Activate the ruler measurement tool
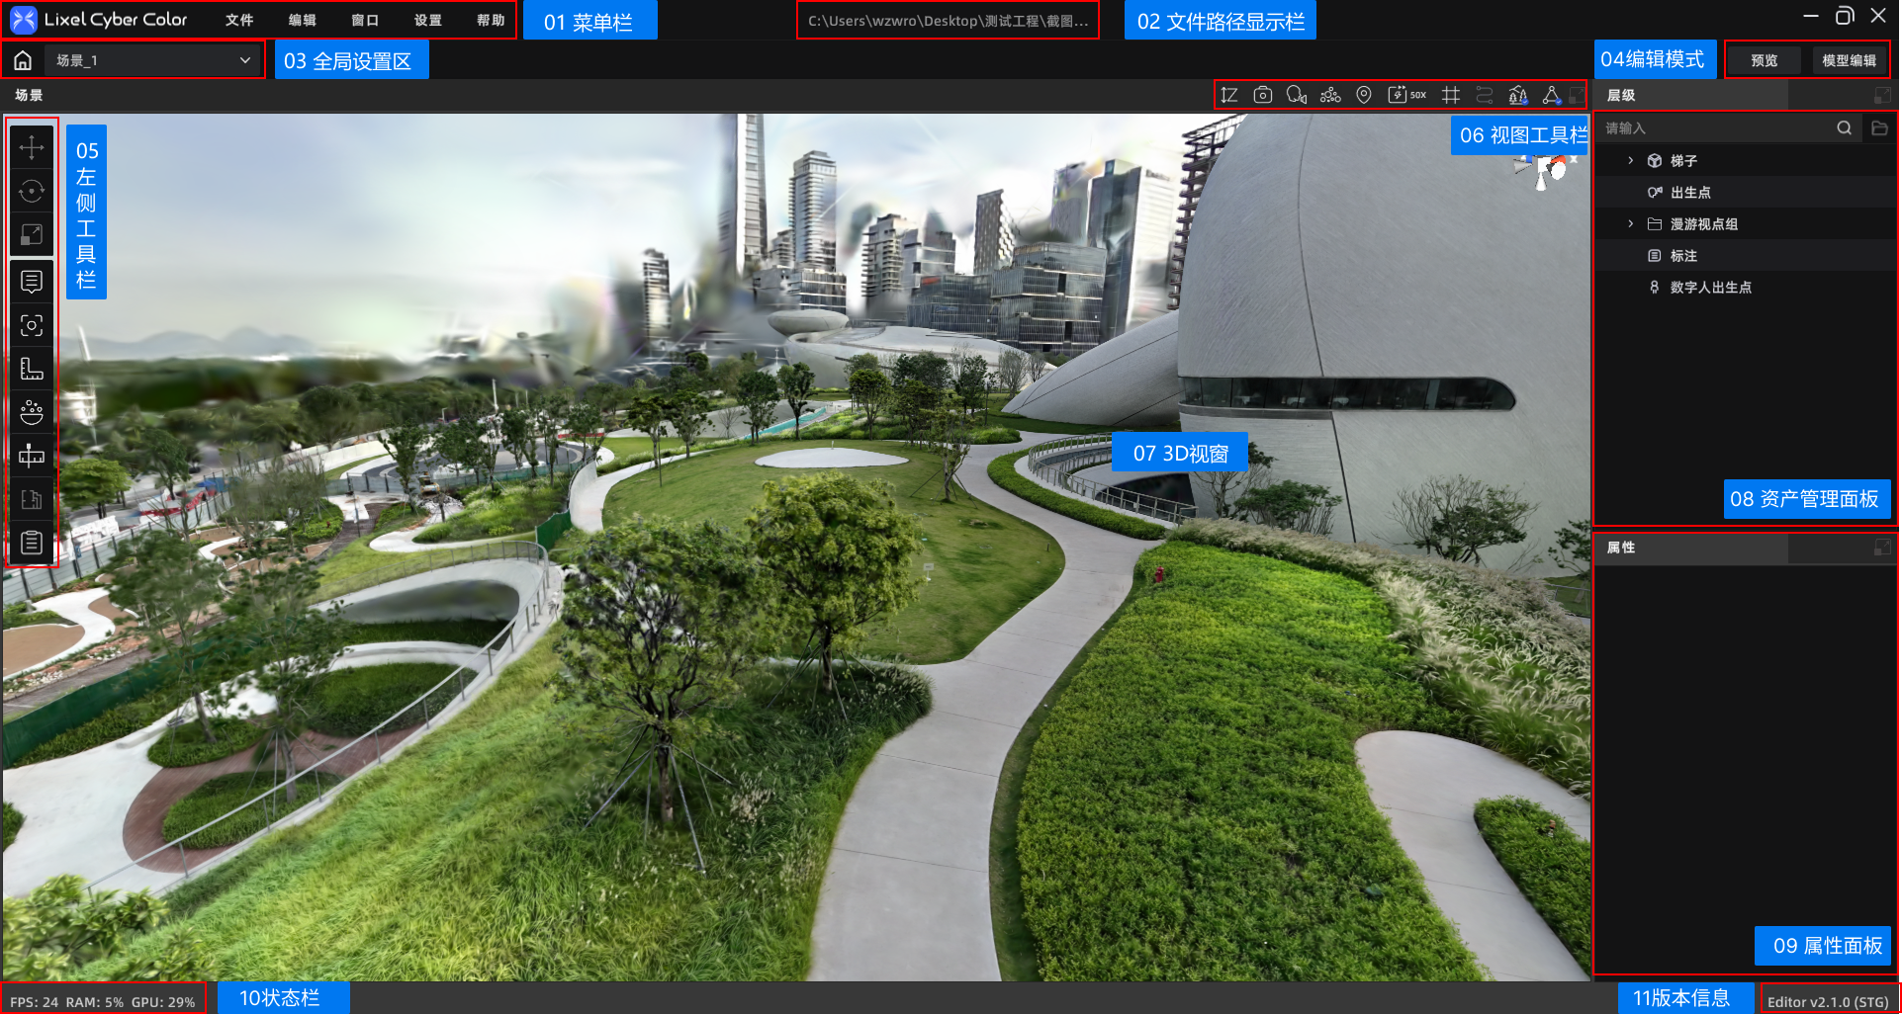 [x=32, y=369]
